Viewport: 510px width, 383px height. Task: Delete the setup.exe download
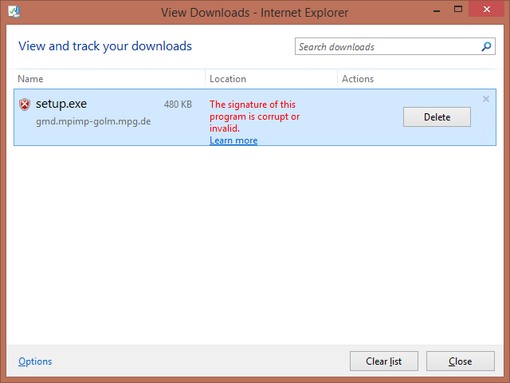[437, 117]
